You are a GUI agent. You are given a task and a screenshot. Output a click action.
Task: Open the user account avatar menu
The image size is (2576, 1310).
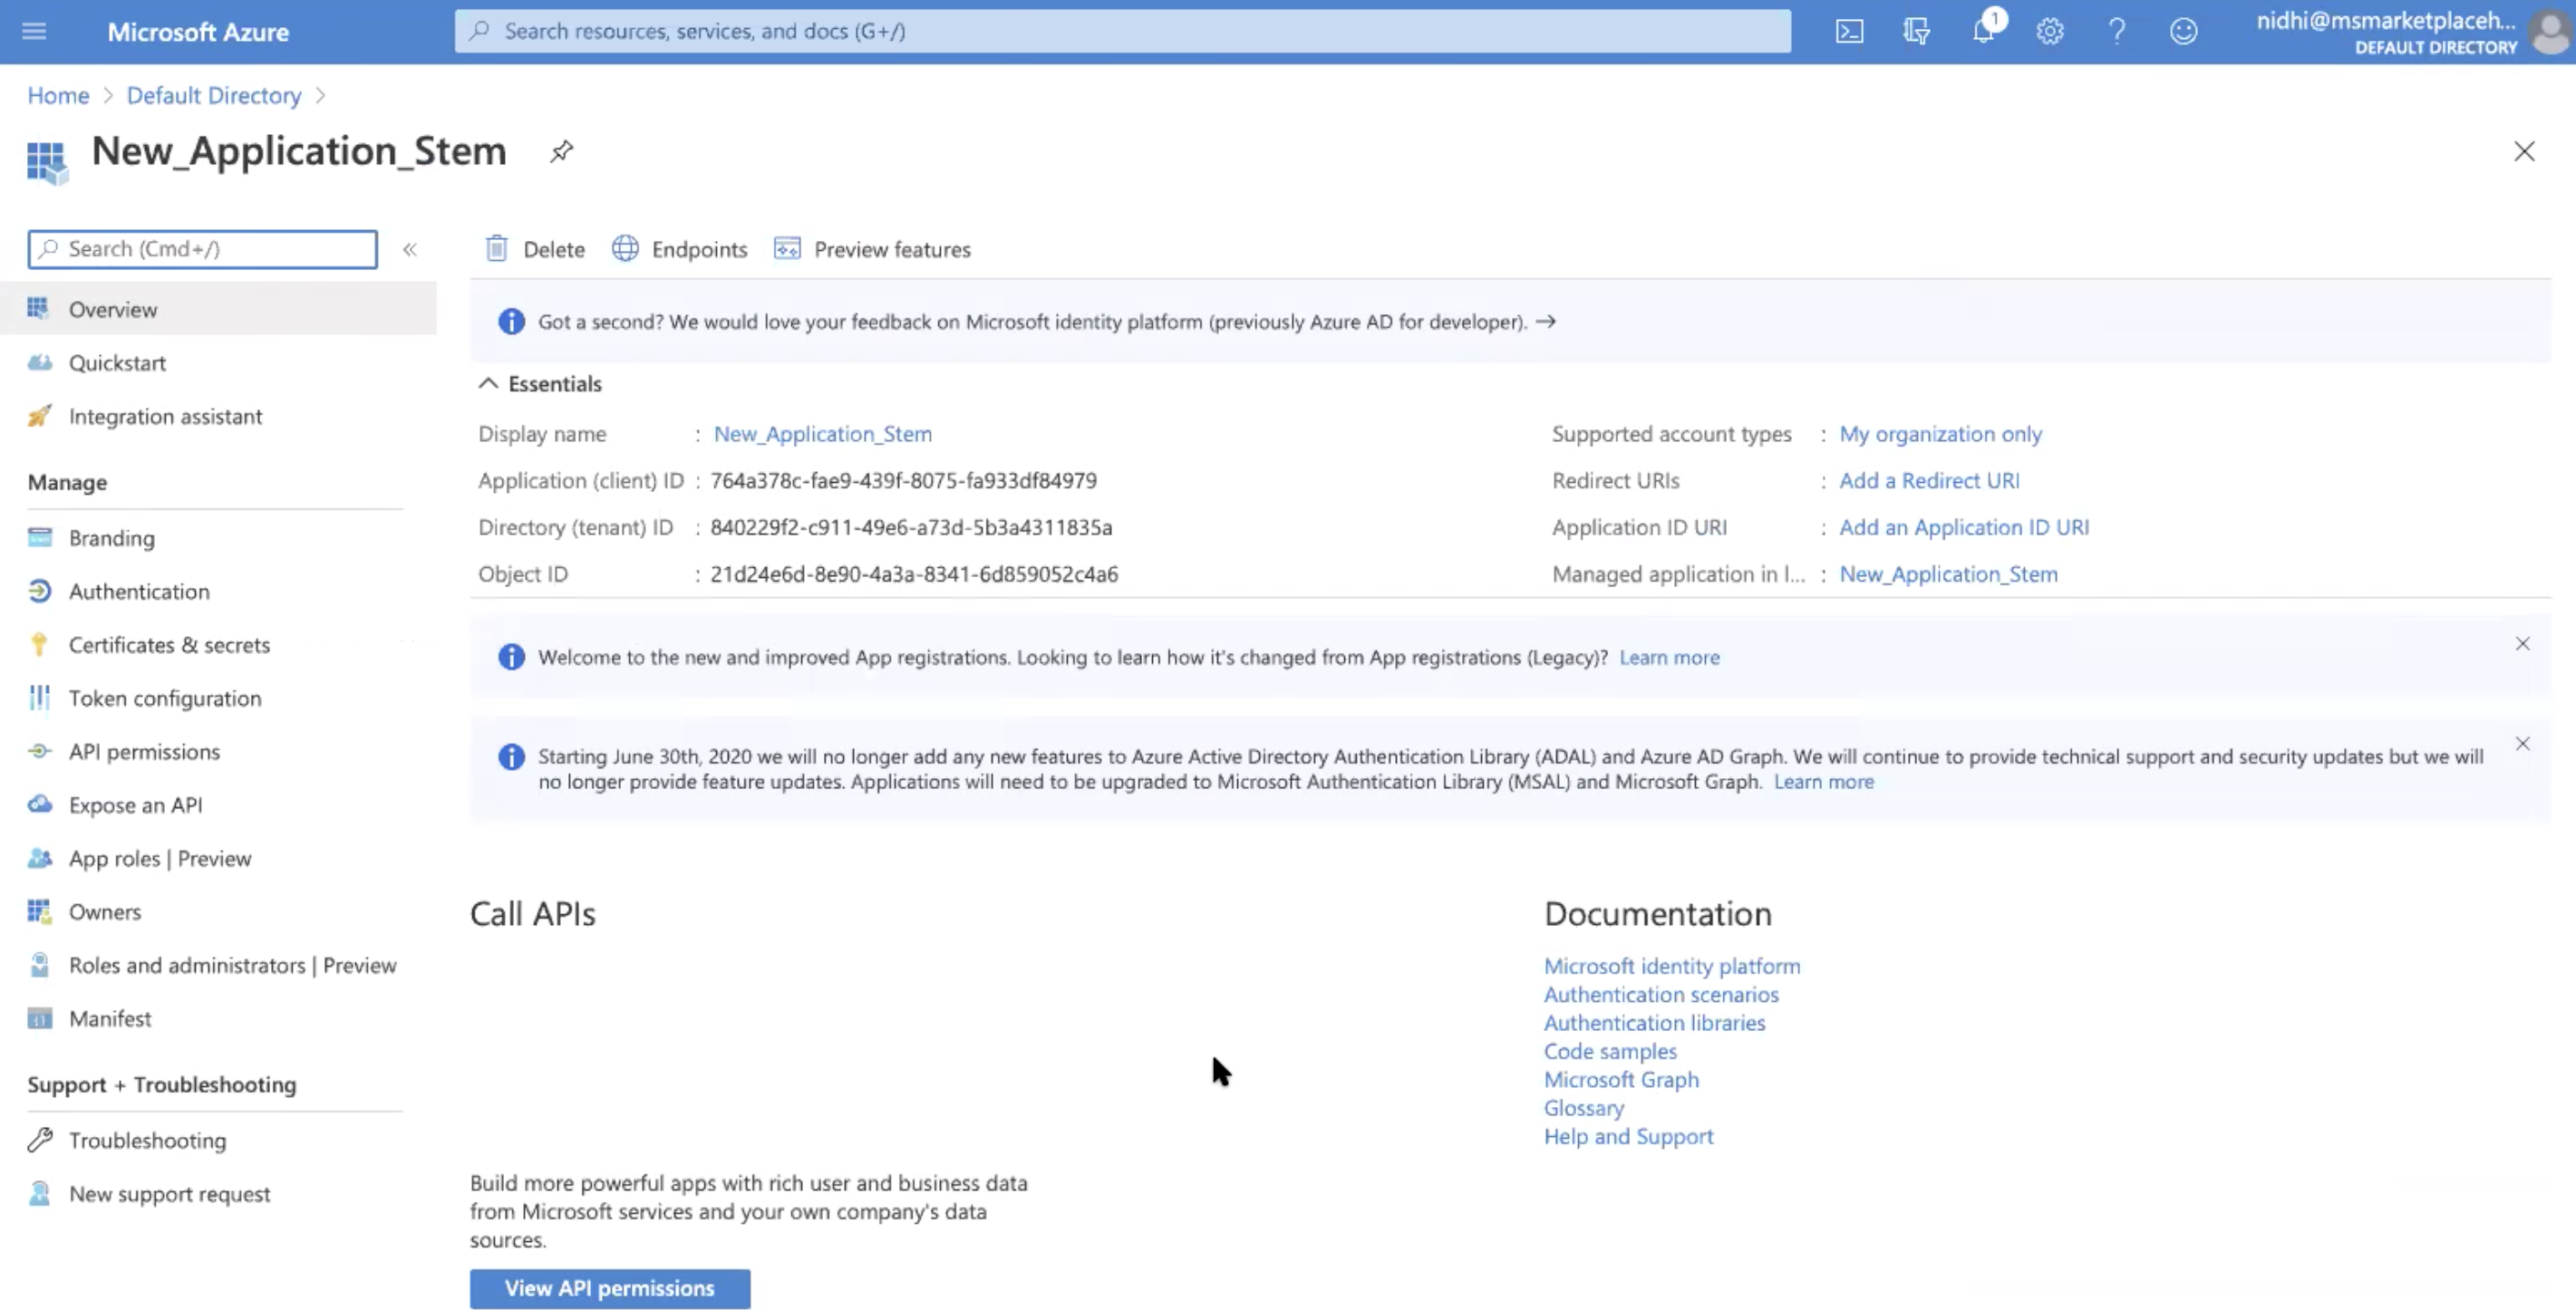coord(2549,32)
